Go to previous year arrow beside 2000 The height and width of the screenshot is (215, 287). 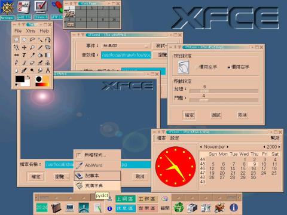264,147
